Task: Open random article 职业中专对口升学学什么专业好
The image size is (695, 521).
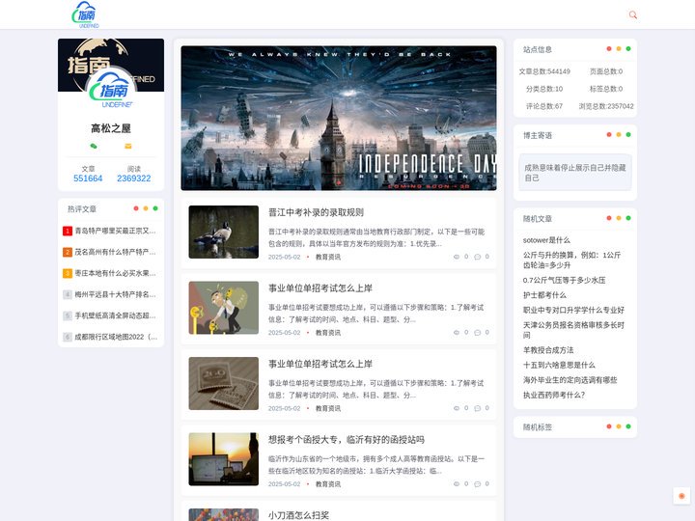Action: click(x=573, y=310)
